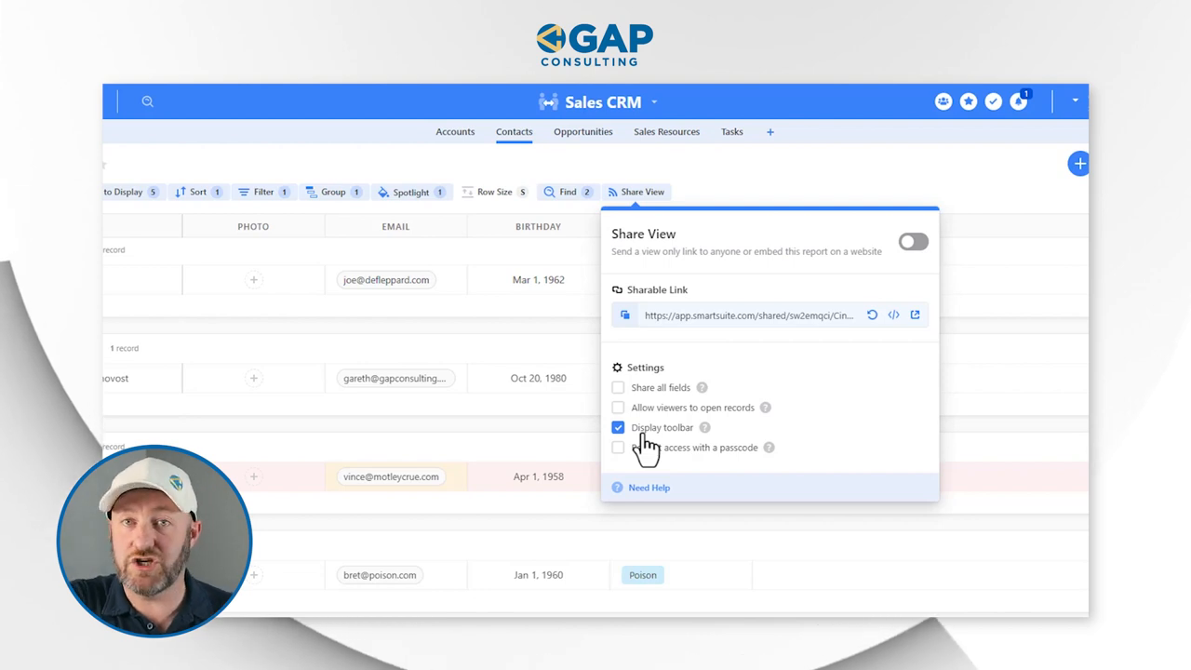This screenshot has width=1191, height=670.
Task: Check Allow viewers to open records
Action: [618, 408]
